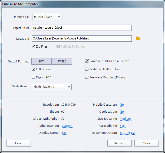Select HTML5 output format
Image resolution: width=165 pixels, height=153 pixels.
click(x=62, y=61)
